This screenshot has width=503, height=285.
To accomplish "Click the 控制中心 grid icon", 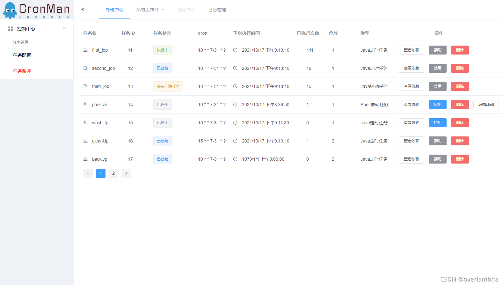I will (x=11, y=29).
